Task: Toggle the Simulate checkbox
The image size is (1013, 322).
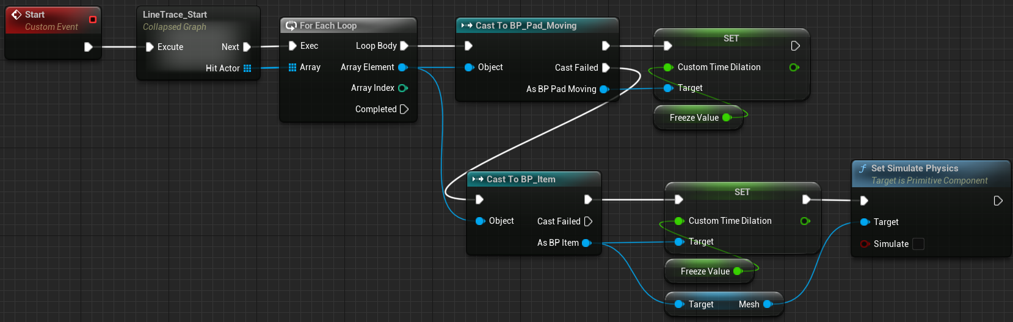Action: click(918, 244)
